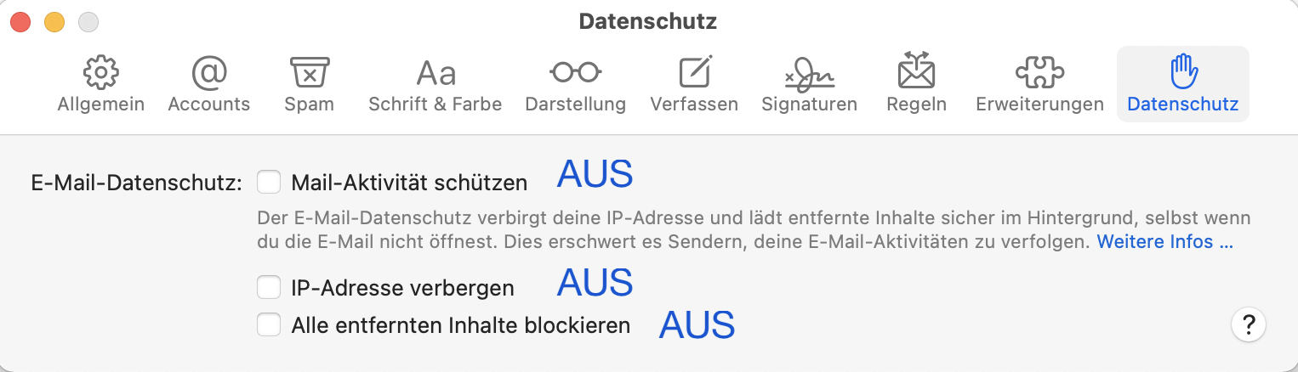Check Alle entfernten Inhalte blockieren

(270, 324)
